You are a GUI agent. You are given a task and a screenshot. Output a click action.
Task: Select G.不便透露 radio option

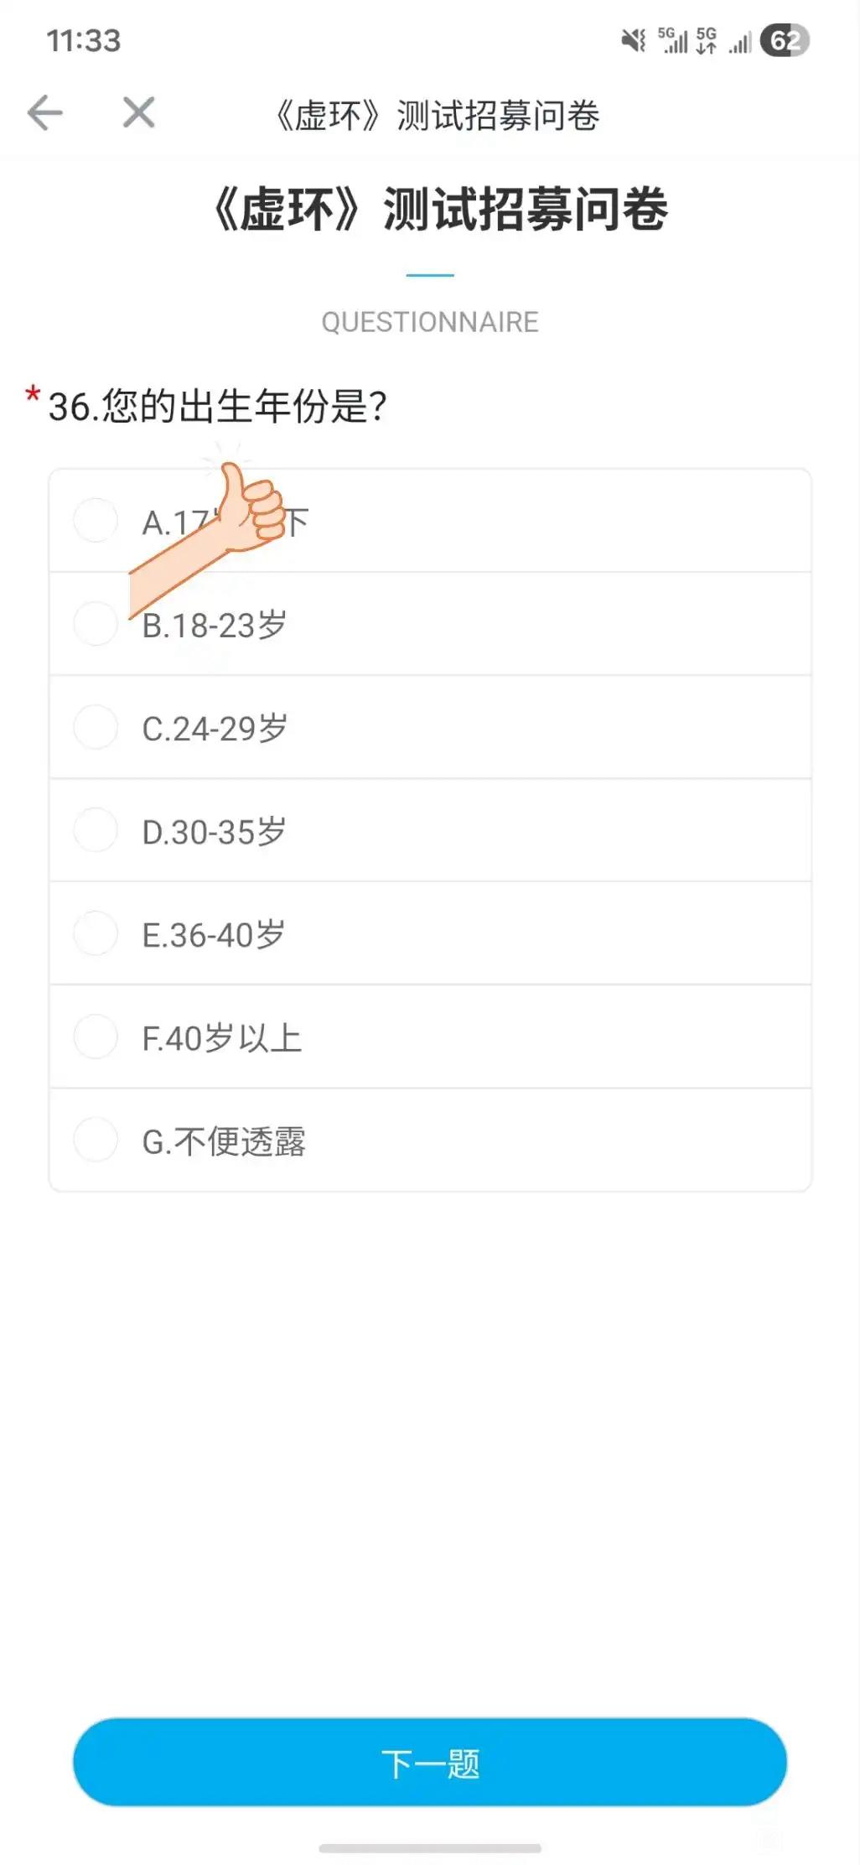[96, 1140]
